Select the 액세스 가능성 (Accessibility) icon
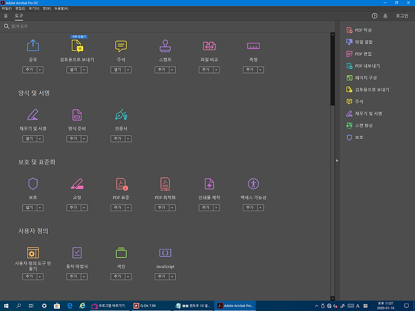 [253, 184]
